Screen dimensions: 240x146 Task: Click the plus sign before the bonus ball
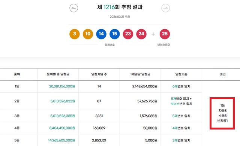[153, 34]
